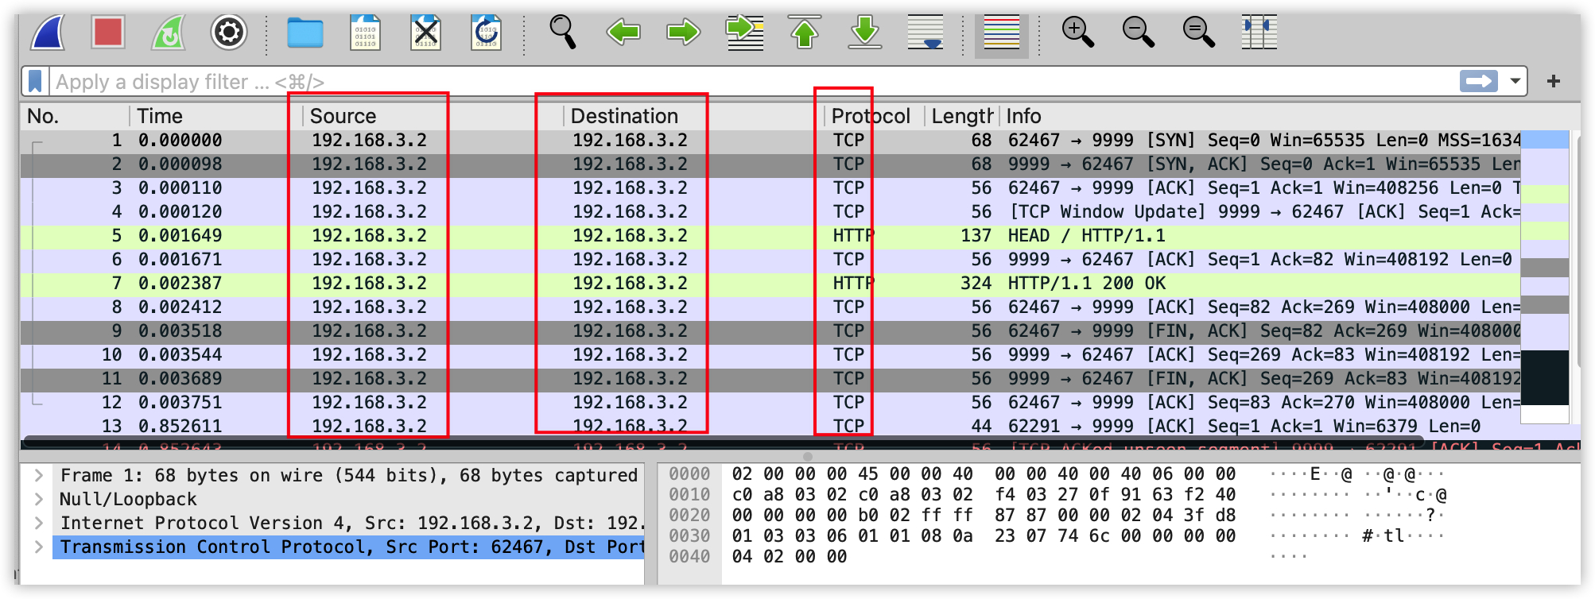Image resolution: width=1595 pixels, height=599 pixels.
Task: Sort packets by the Source column header
Action: [x=431, y=116]
